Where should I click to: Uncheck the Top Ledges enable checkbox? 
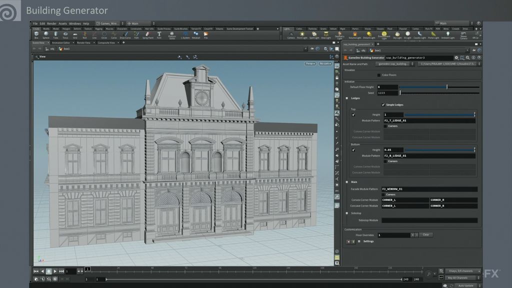coord(353,114)
